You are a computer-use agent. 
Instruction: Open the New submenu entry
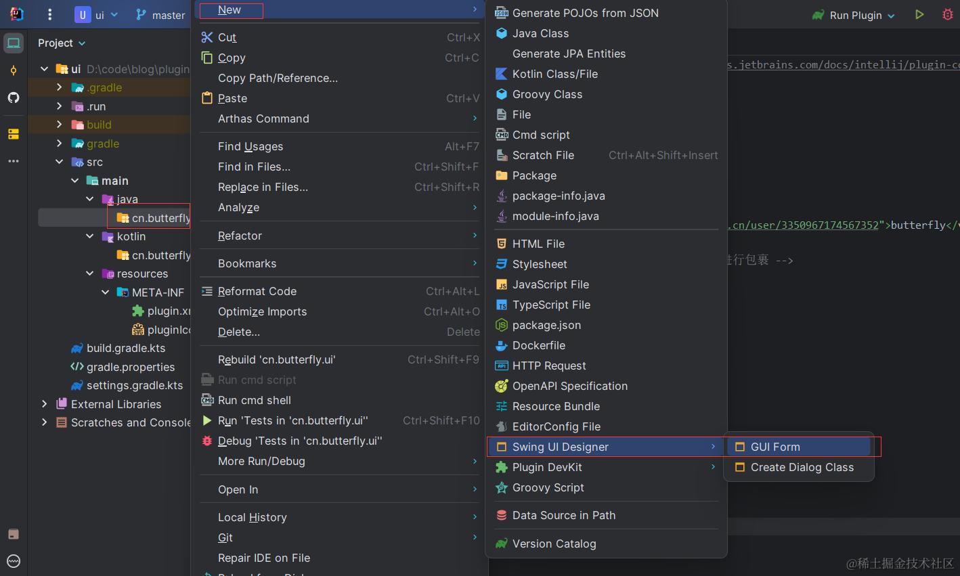[x=340, y=9]
